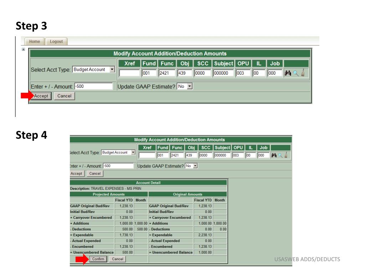Click the Subject field 000000 in Step 4
This screenshot has height=273, width=365.
pos(222,155)
